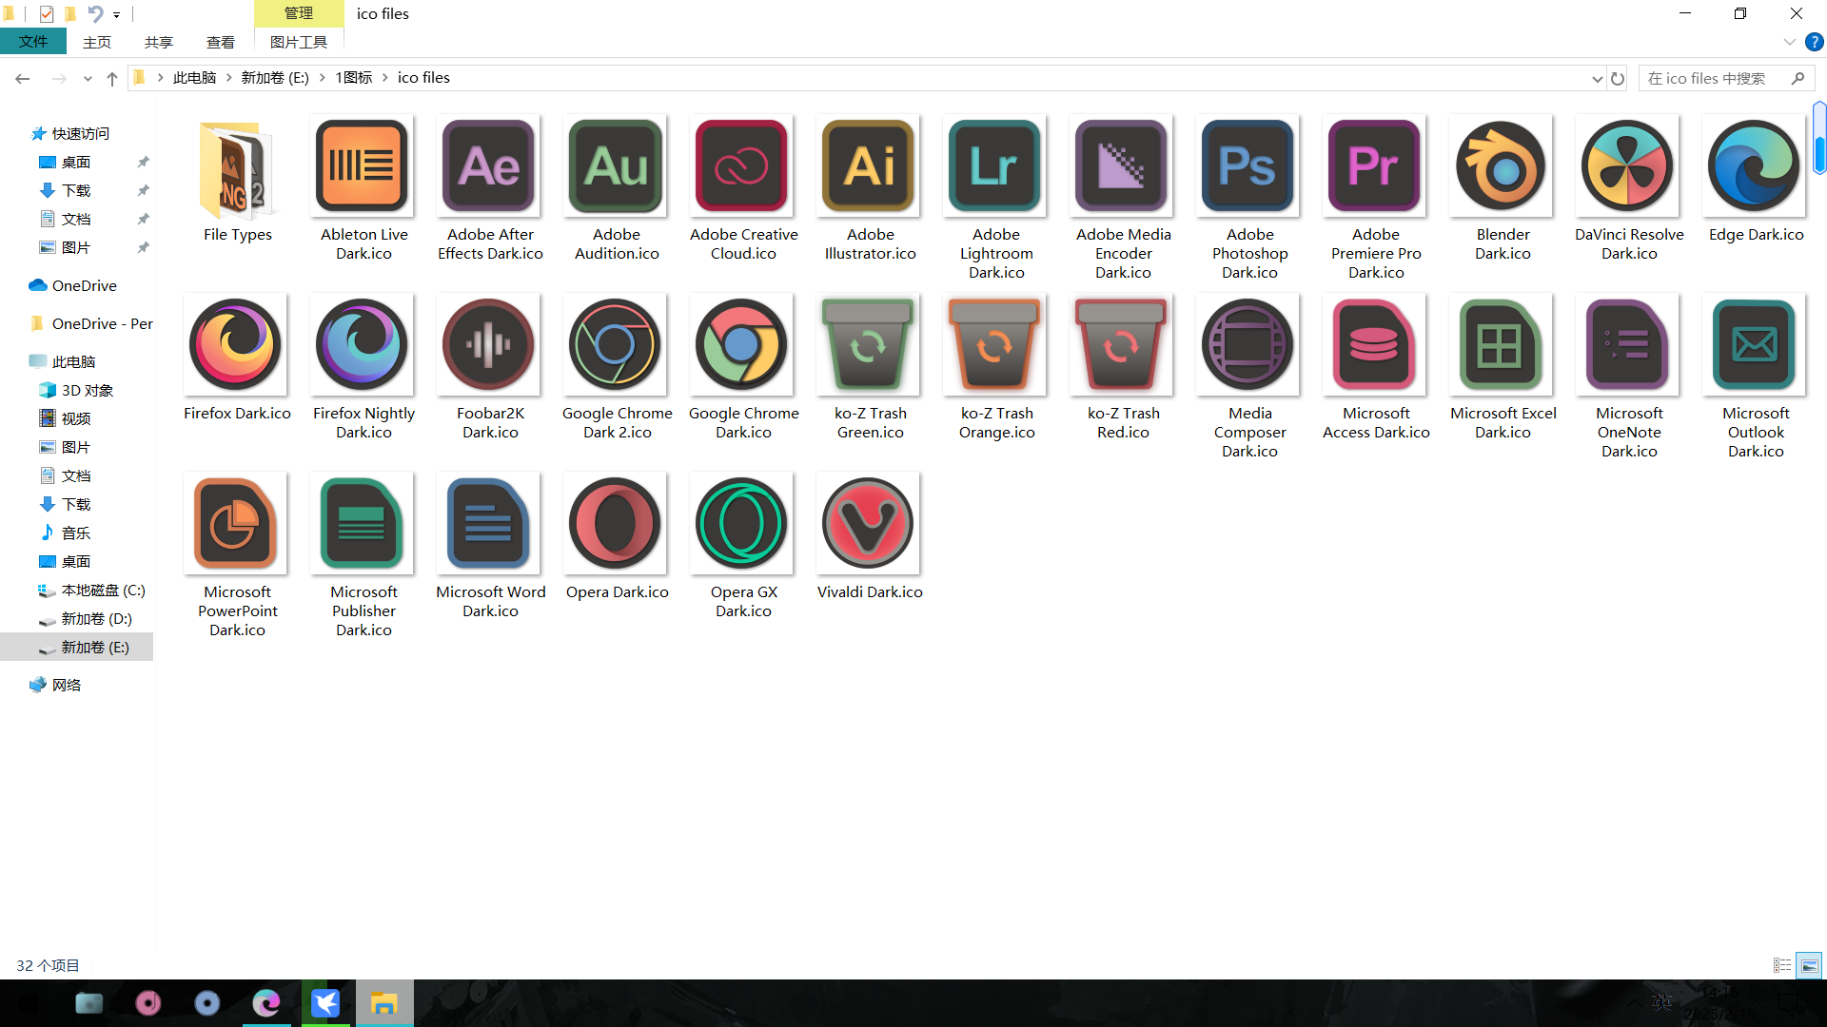
Task: Select 快速访问 in navigation pane
Action: coord(80,133)
